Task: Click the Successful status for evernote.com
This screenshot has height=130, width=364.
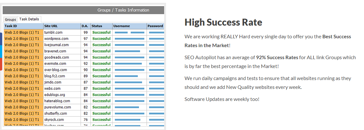Action: [x=102, y=64]
